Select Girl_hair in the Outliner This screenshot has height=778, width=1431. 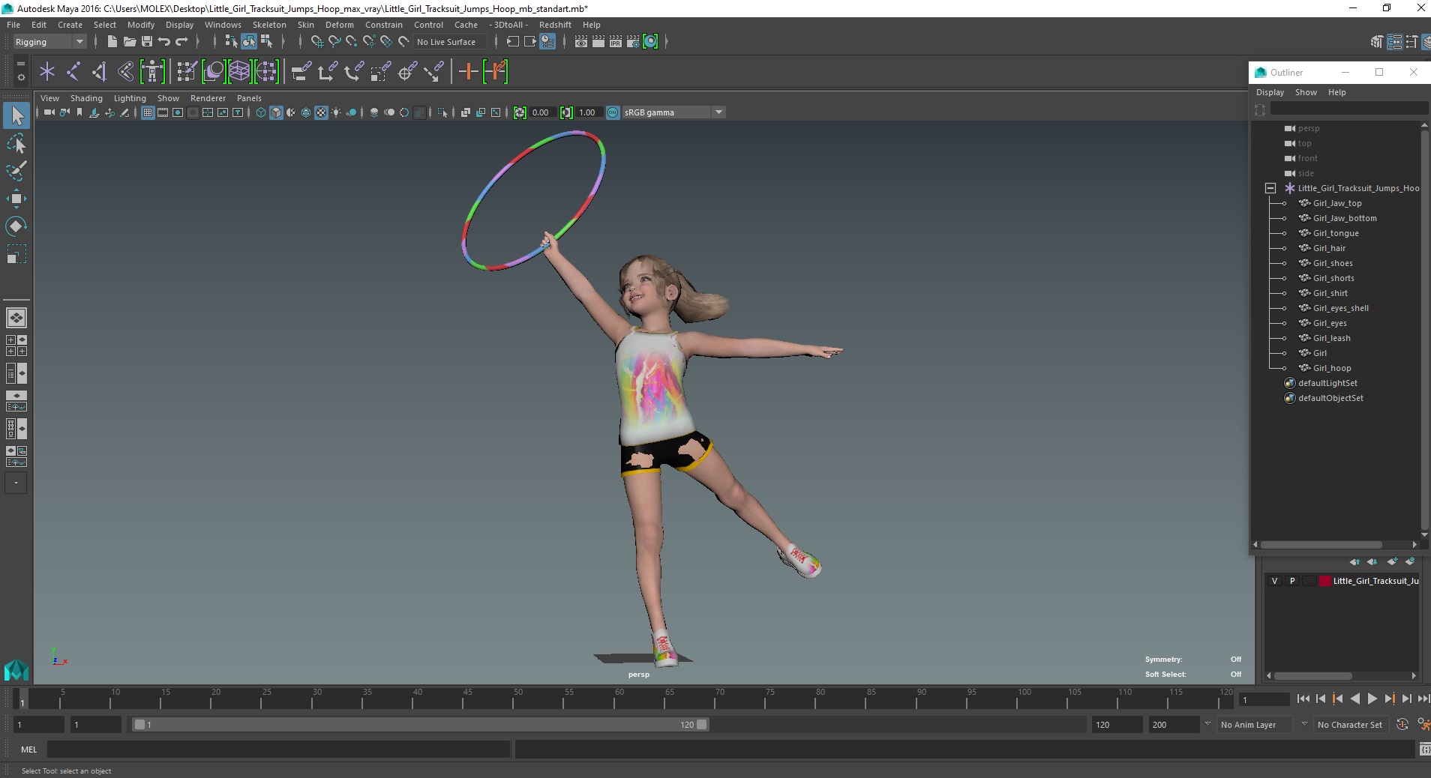tap(1329, 248)
